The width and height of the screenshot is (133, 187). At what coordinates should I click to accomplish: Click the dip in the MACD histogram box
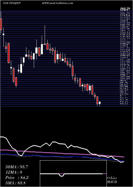(x=62, y=175)
